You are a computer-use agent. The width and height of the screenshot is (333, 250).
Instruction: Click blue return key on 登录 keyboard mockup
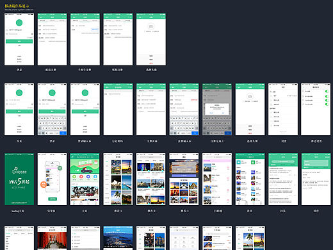[x=63, y=133]
